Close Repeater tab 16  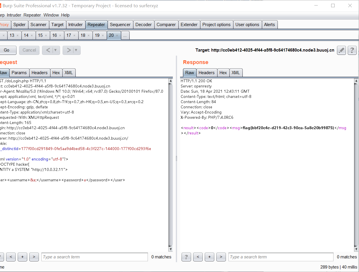point(60,36)
